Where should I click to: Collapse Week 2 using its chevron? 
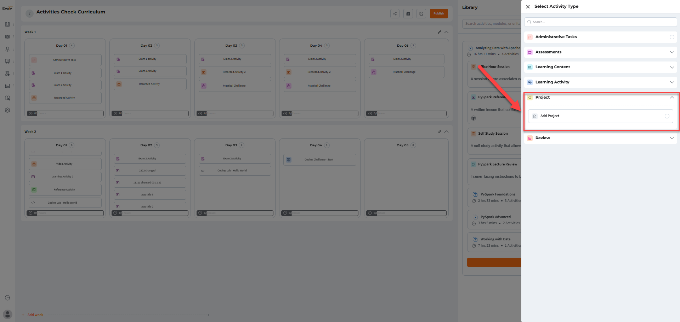tap(446, 132)
